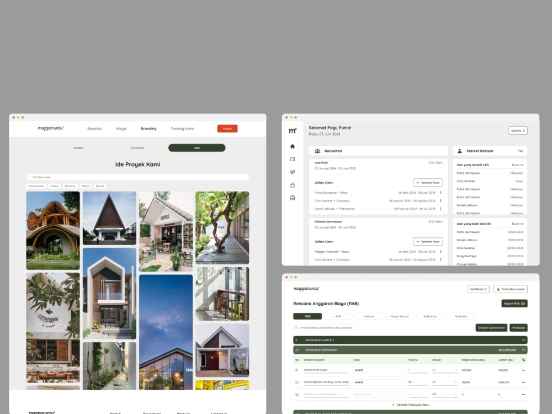Open more options on PEKERJAAN PERSIAPAN row
Screen dimensions: 552x414
pos(523,350)
